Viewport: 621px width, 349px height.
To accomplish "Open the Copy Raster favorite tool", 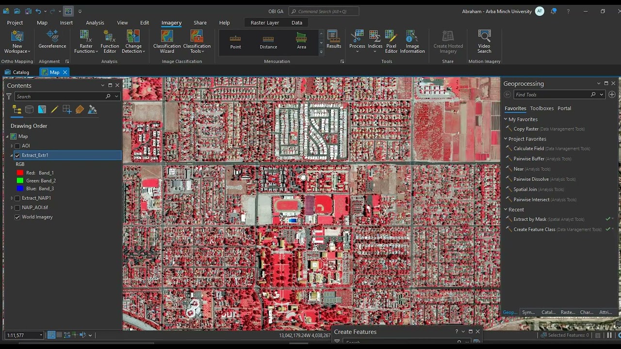I will click(526, 129).
